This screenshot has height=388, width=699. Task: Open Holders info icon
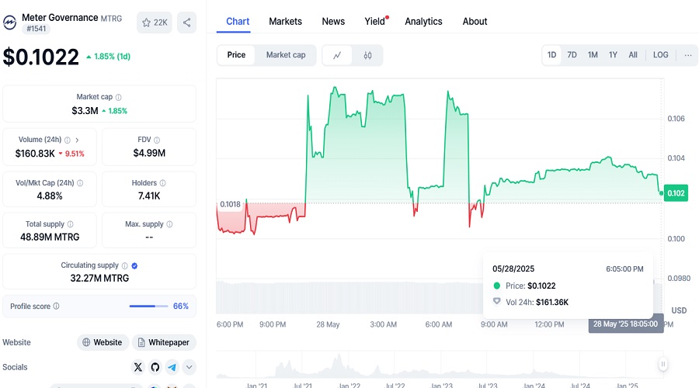[163, 183]
